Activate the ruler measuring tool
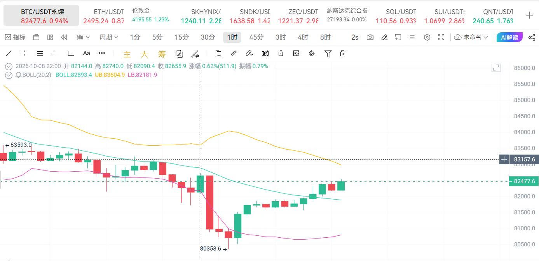This screenshot has width=539, height=261. click(234, 53)
